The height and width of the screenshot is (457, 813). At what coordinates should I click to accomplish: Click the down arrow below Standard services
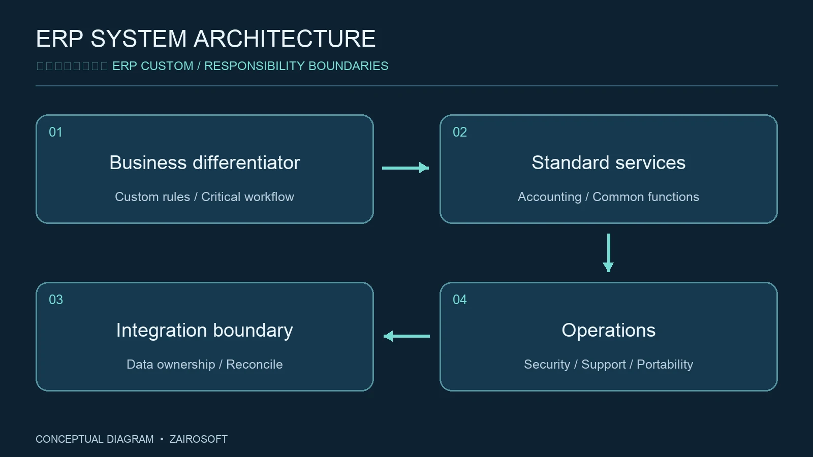coord(608,253)
